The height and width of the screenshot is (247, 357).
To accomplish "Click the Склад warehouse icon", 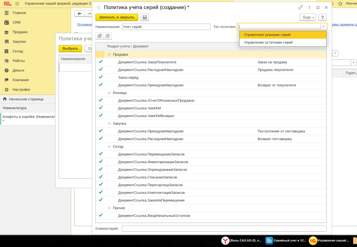I will (x=7, y=51).
